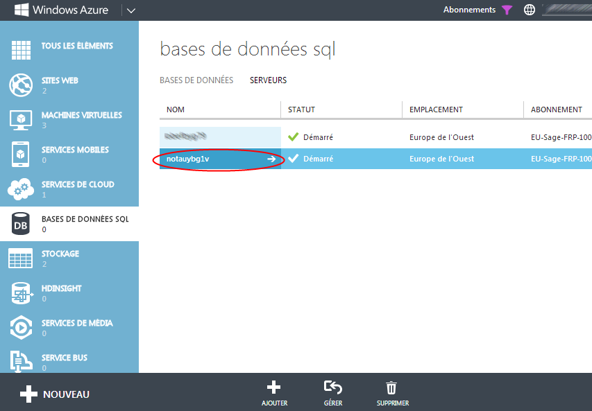Click the Tous les éléments grid icon
The width and height of the screenshot is (592, 411).
21,50
